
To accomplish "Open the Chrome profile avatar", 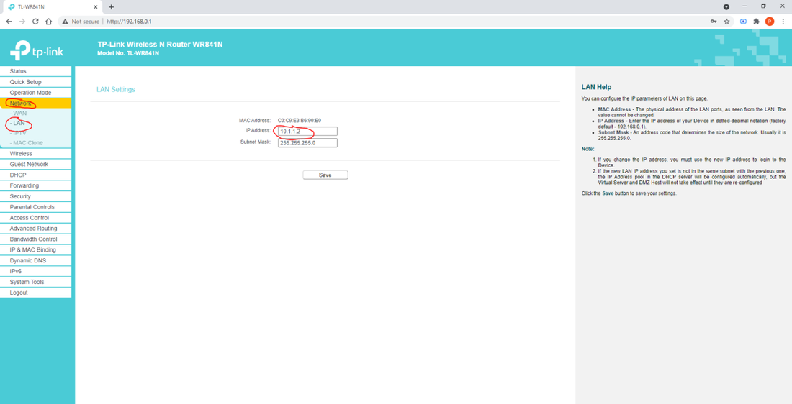I will pos(769,21).
